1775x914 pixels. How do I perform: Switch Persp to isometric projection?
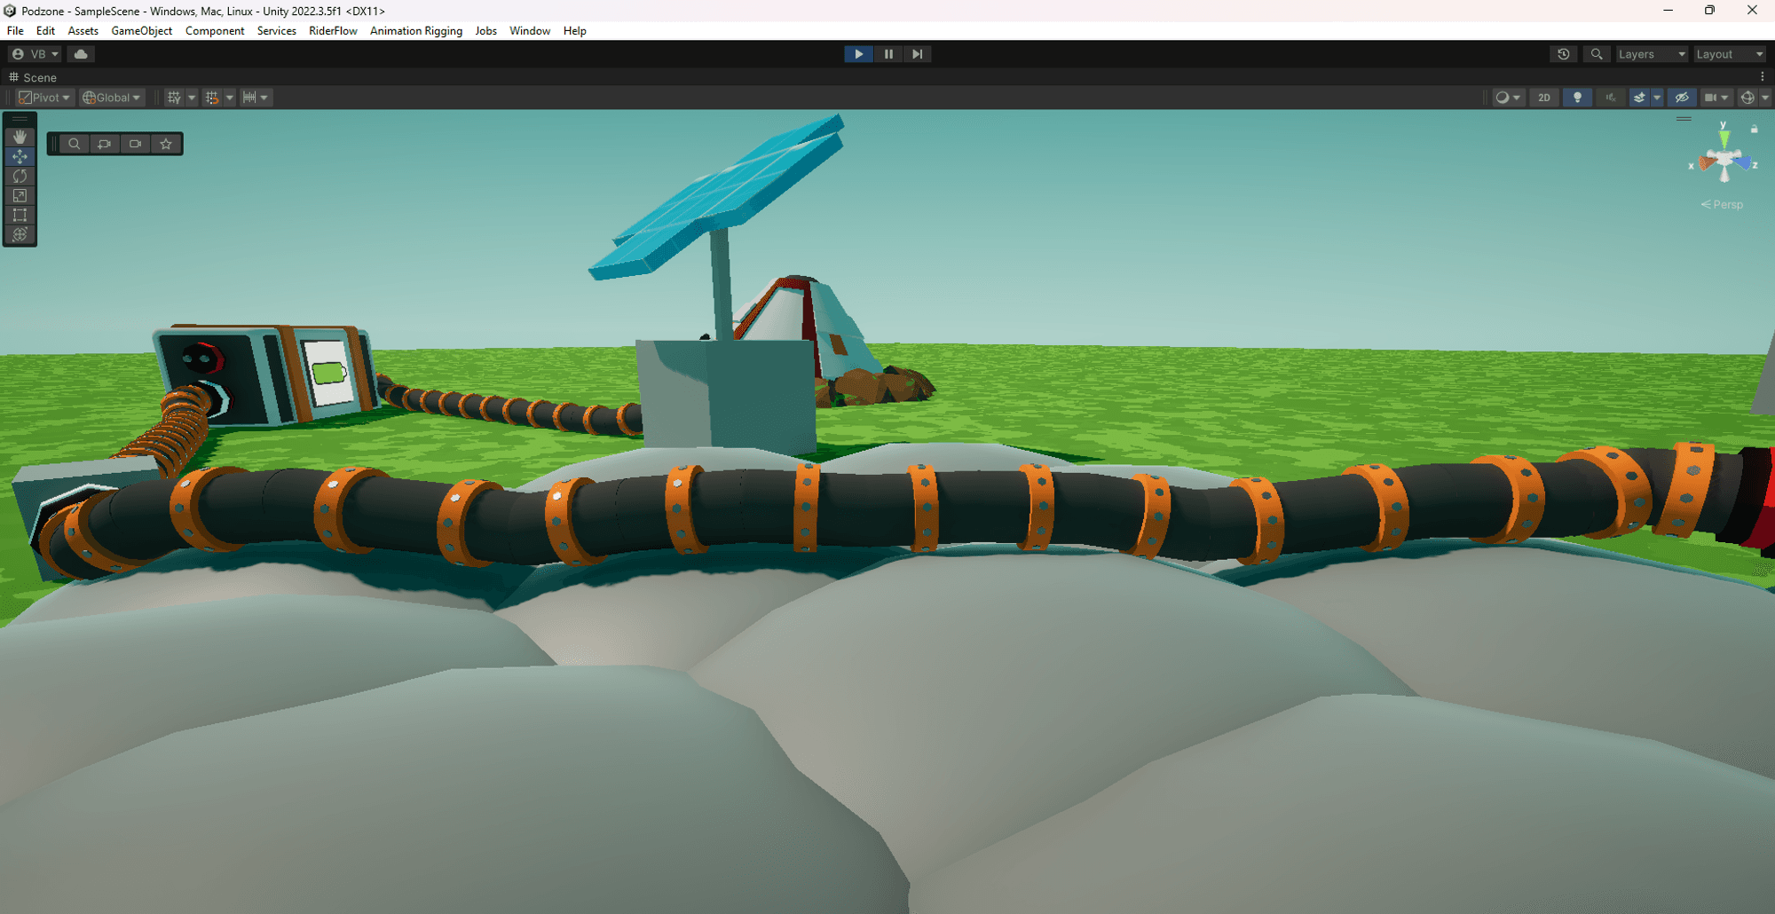(1722, 204)
